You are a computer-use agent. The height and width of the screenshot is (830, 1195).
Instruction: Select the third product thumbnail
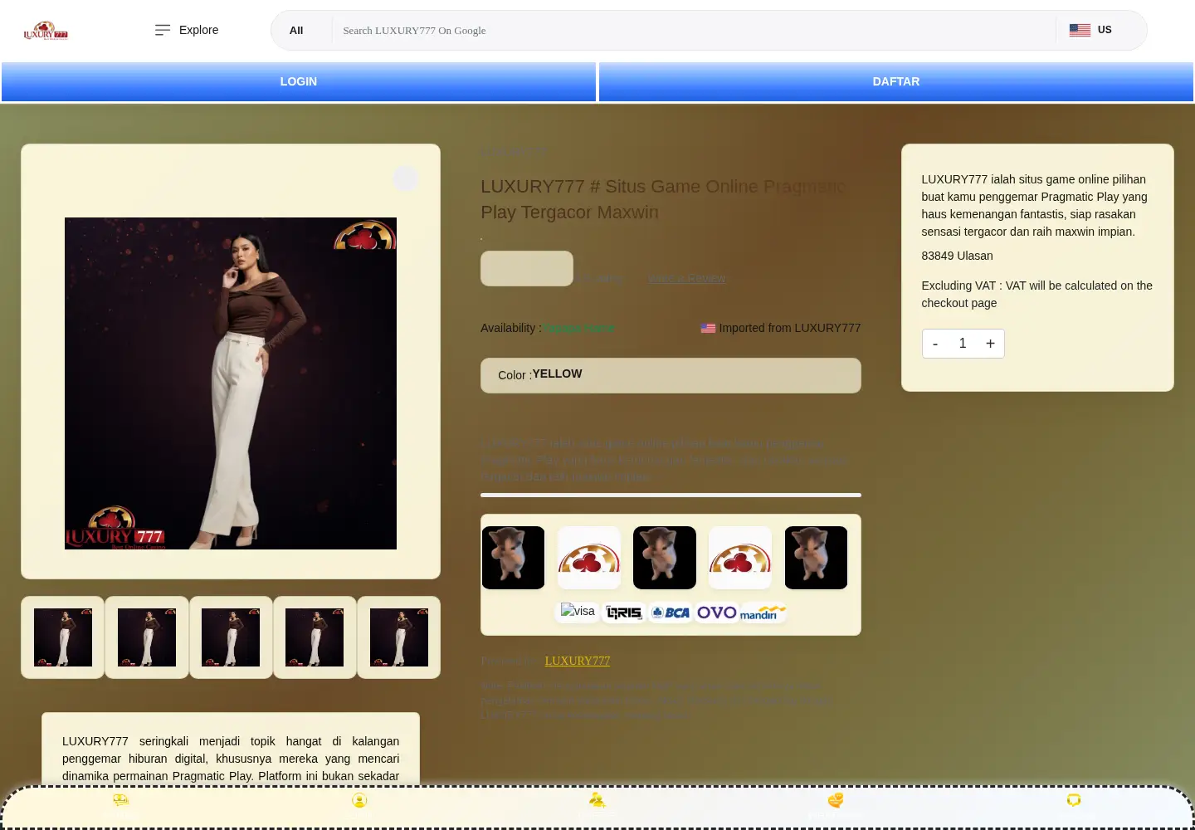pos(231,637)
